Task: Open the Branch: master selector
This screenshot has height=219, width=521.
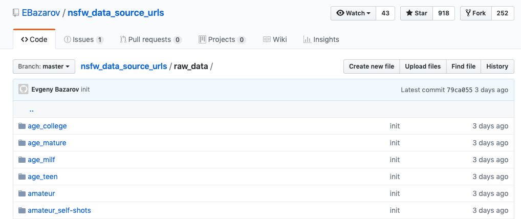Action: click(x=44, y=67)
